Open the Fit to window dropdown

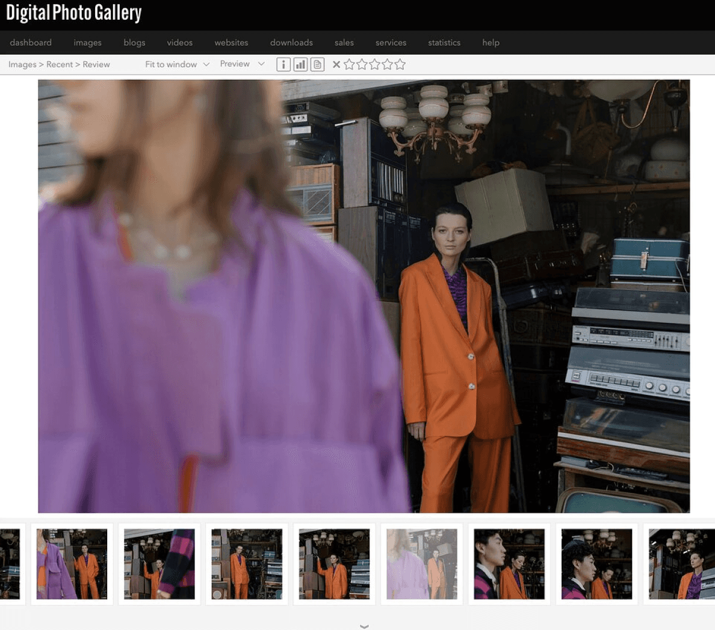tap(177, 64)
